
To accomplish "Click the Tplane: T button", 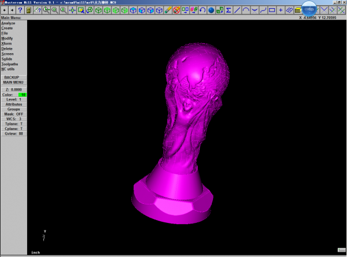I will pyautogui.click(x=14, y=124).
